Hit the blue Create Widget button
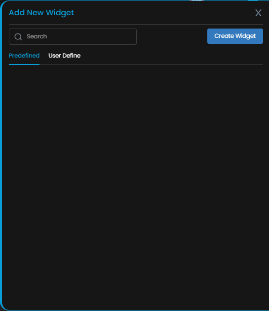This screenshot has width=269, height=311. (235, 36)
